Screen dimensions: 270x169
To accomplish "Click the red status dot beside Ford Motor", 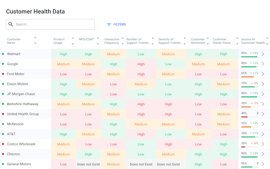I will pyautogui.click(x=3, y=74).
